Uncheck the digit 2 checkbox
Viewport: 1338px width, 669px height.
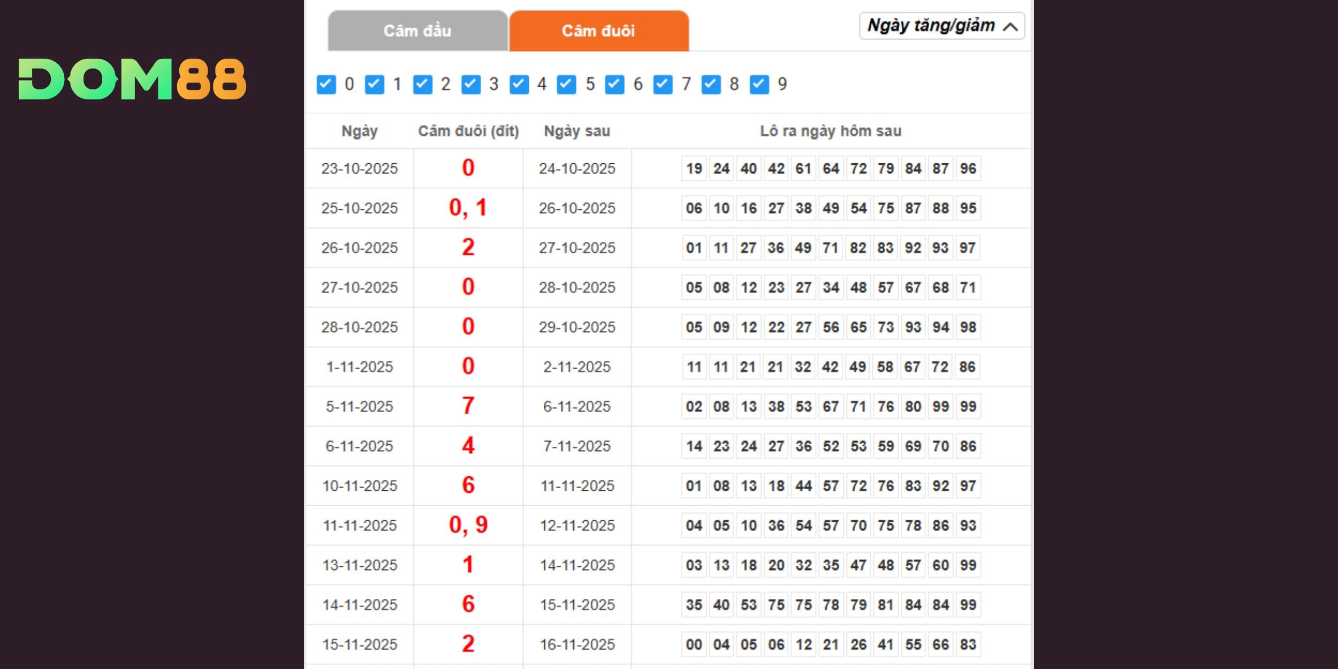tap(422, 85)
